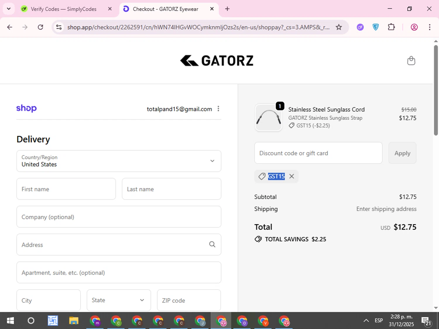Click the Address input field
The height and width of the screenshot is (329, 439).
pos(119,244)
